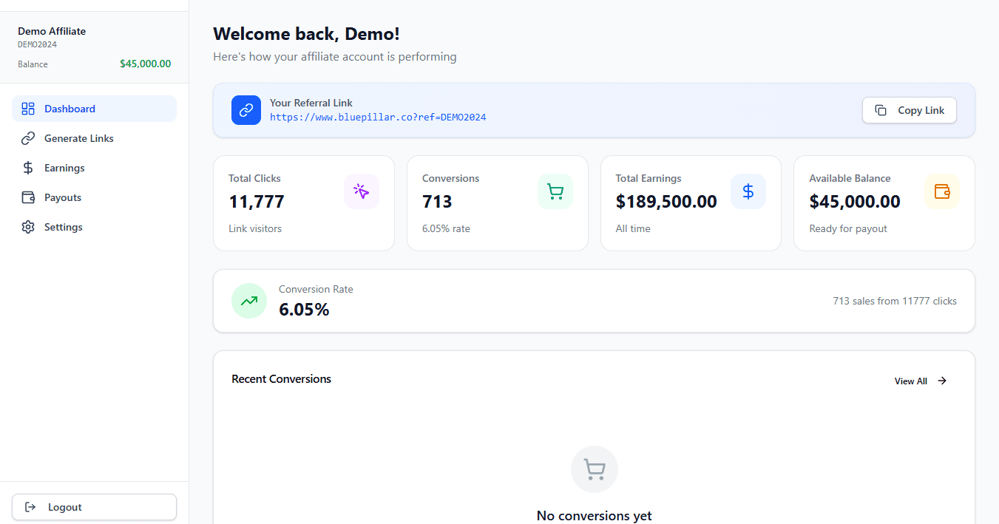Select the Demo Affiliate account header
999x524 pixels.
[x=51, y=31]
